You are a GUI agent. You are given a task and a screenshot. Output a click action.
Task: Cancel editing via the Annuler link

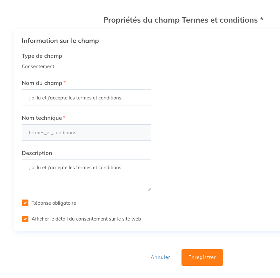click(160, 257)
